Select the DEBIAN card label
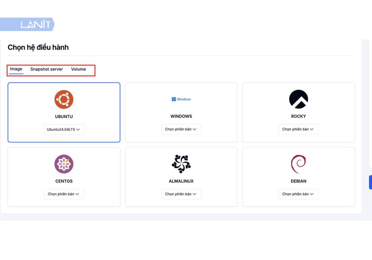The height and width of the screenshot is (260, 372). pos(298,181)
